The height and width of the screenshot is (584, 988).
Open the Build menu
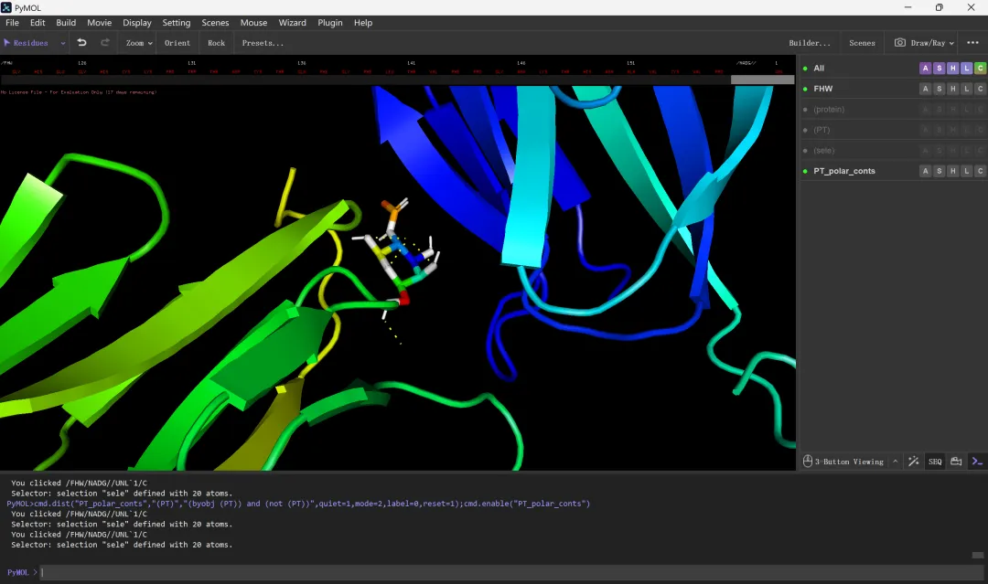click(x=66, y=23)
